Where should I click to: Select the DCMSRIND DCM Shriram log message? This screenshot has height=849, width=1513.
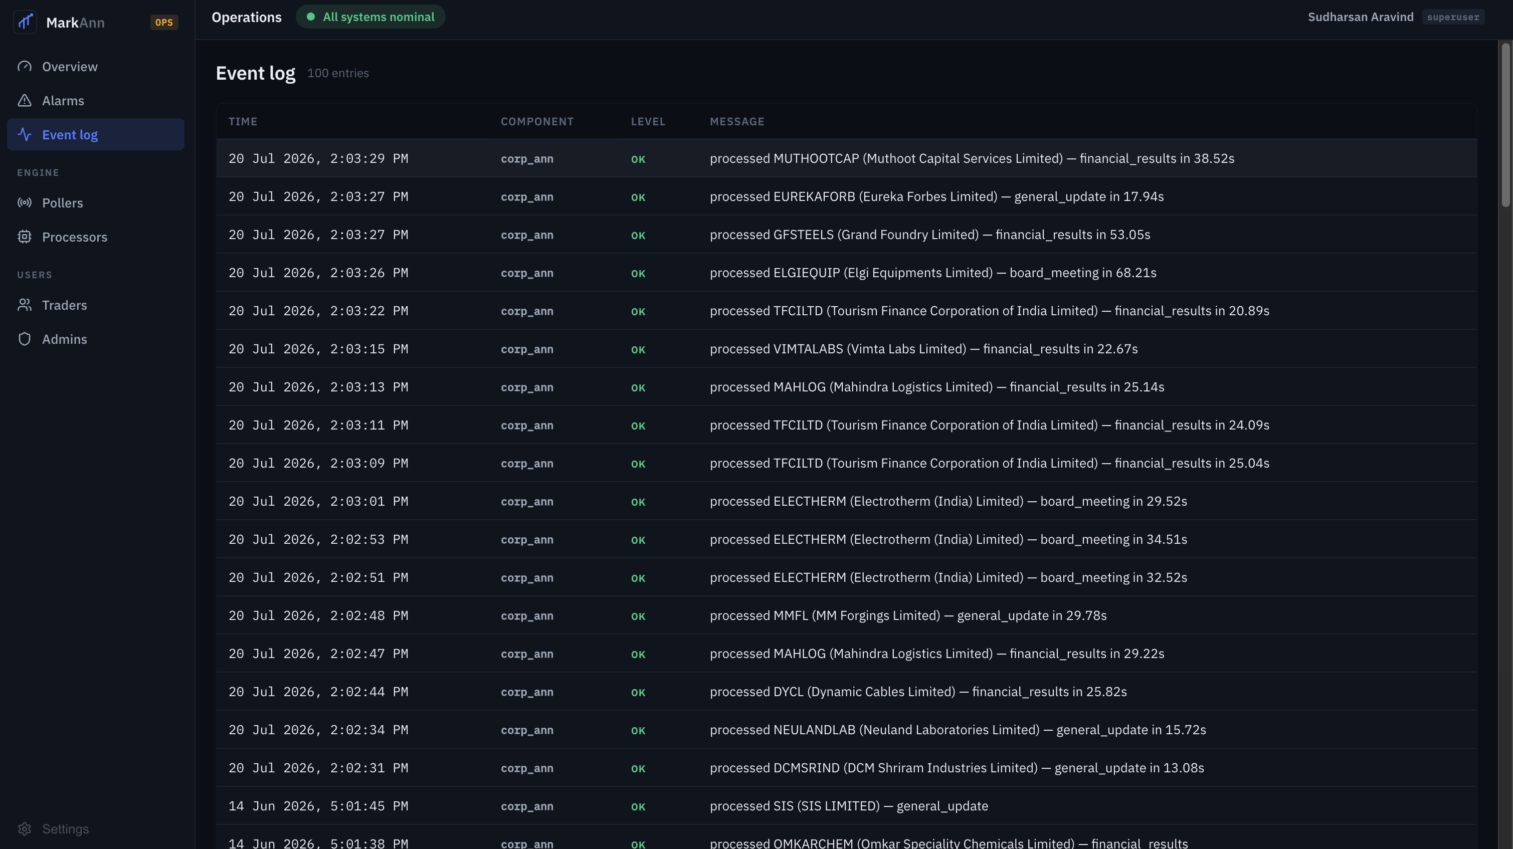957,768
